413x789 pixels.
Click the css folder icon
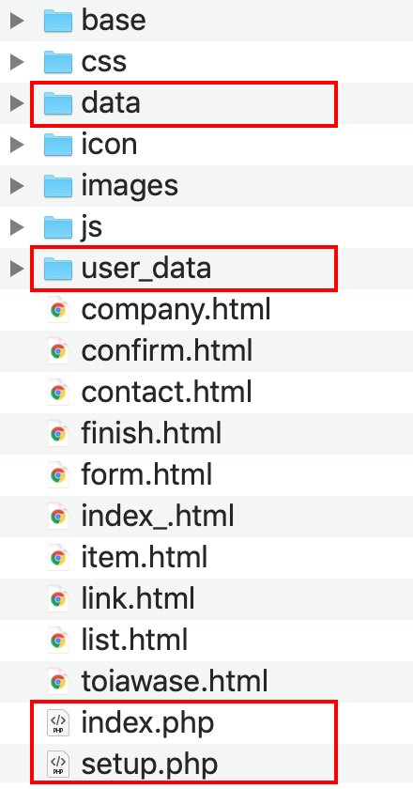(58, 62)
